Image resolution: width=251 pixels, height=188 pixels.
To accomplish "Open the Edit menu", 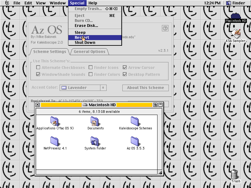I will [28, 3].
